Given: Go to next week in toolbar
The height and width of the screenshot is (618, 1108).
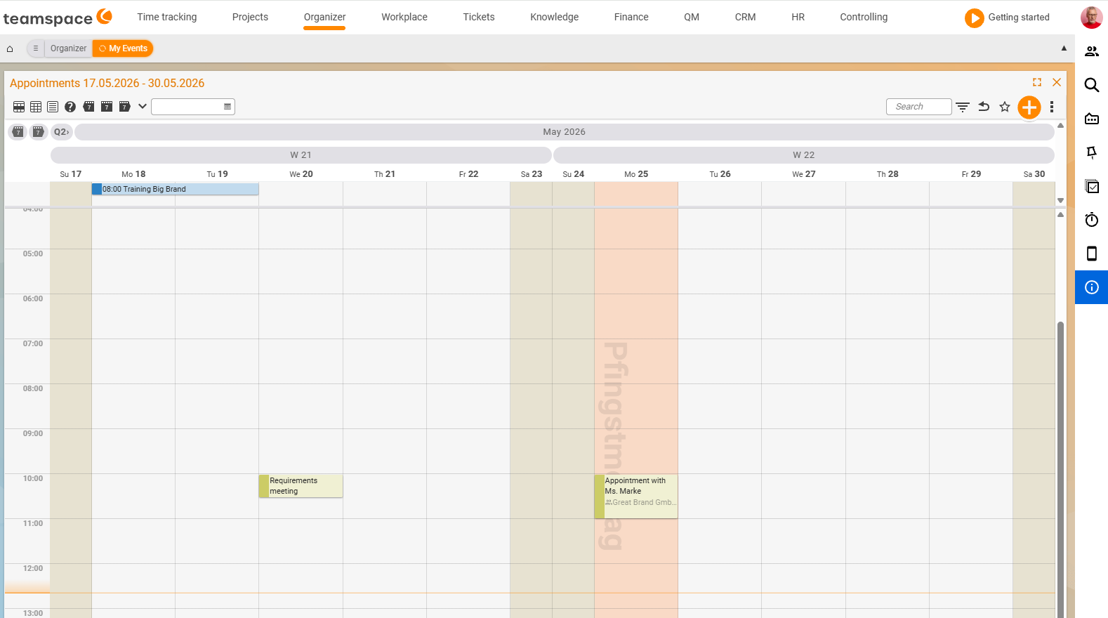Looking at the screenshot, I should pyautogui.click(x=124, y=107).
